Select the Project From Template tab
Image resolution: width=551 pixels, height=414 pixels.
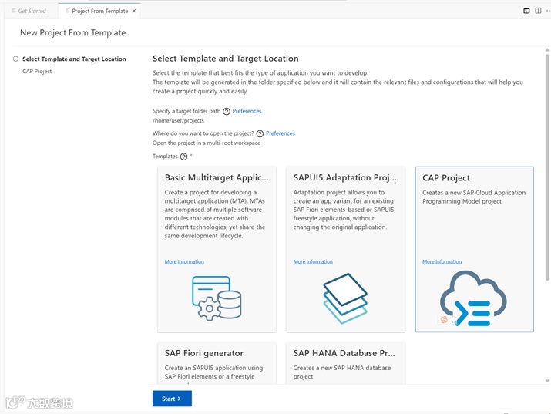pyautogui.click(x=99, y=11)
